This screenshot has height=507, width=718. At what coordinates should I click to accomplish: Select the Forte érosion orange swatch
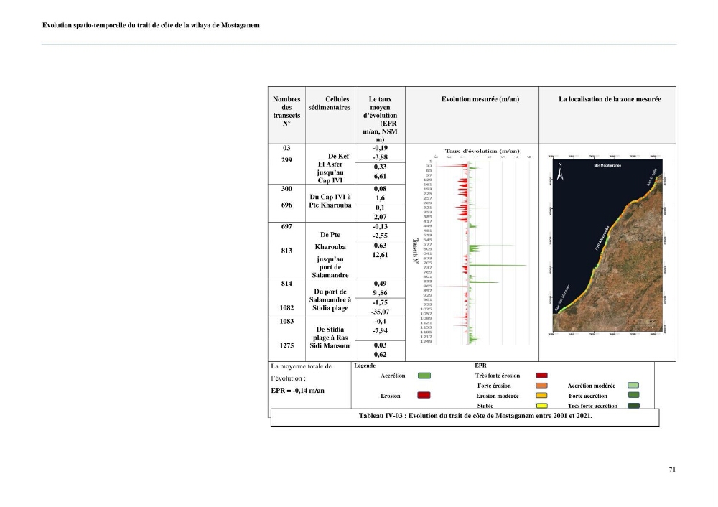click(541, 386)
